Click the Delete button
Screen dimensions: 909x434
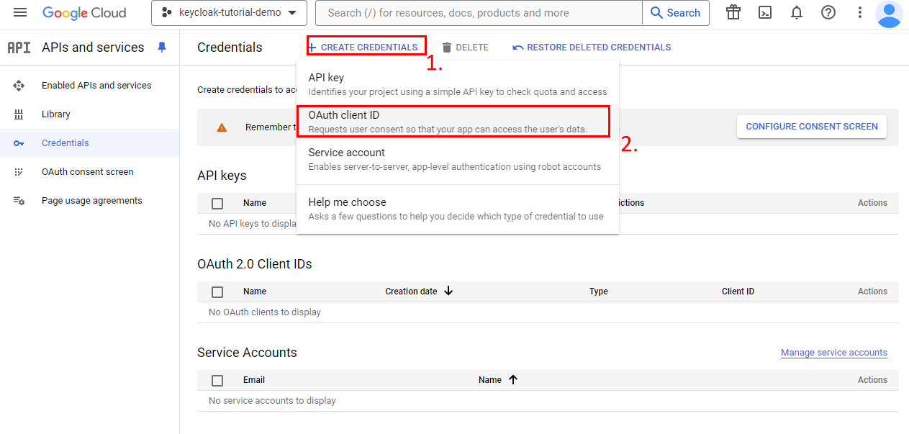[465, 48]
